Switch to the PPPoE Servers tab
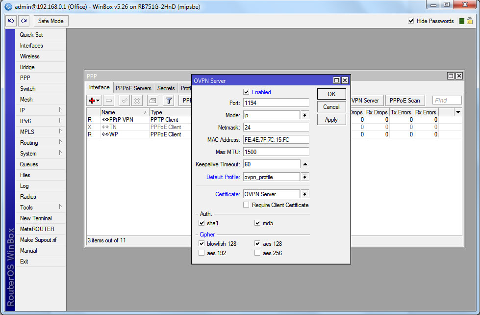 [133, 88]
